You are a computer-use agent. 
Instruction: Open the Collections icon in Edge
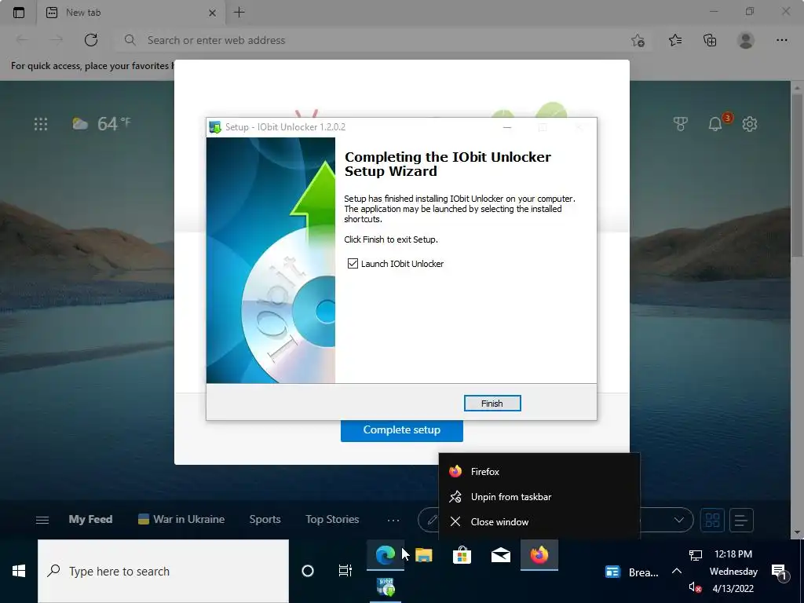710,40
